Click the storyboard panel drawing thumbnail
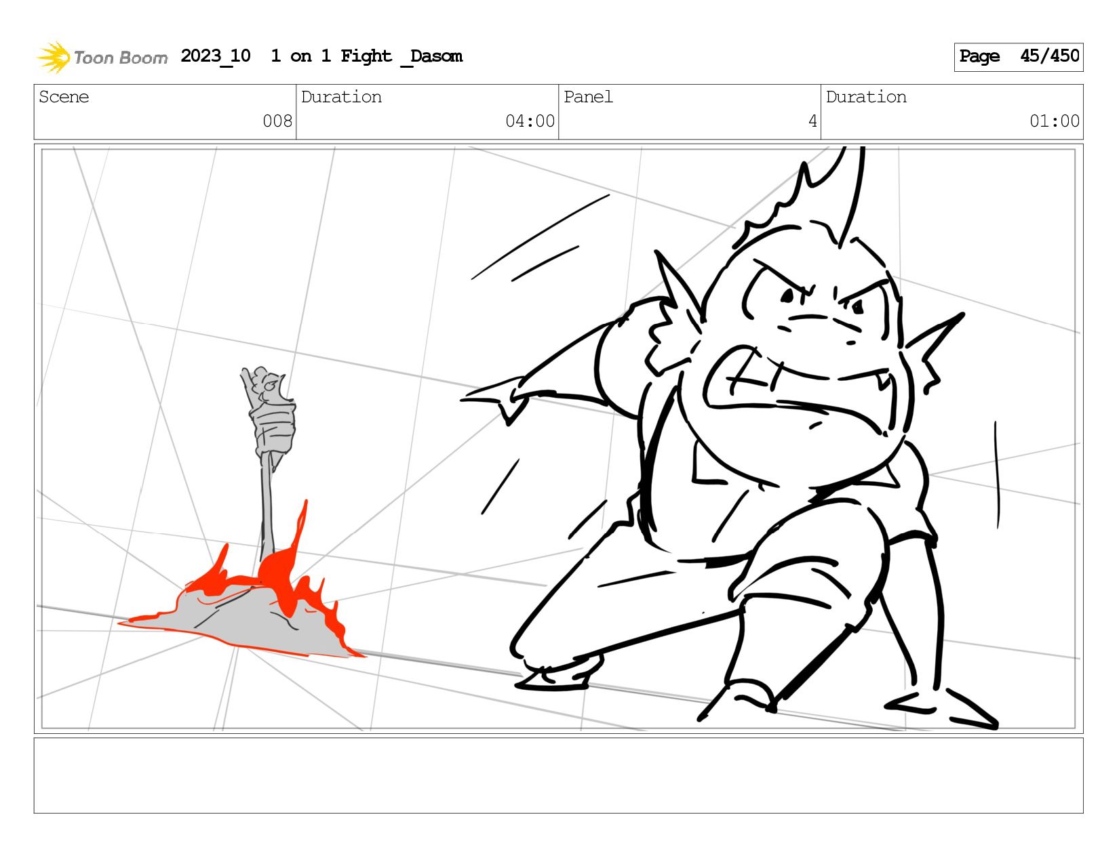 (x=559, y=438)
